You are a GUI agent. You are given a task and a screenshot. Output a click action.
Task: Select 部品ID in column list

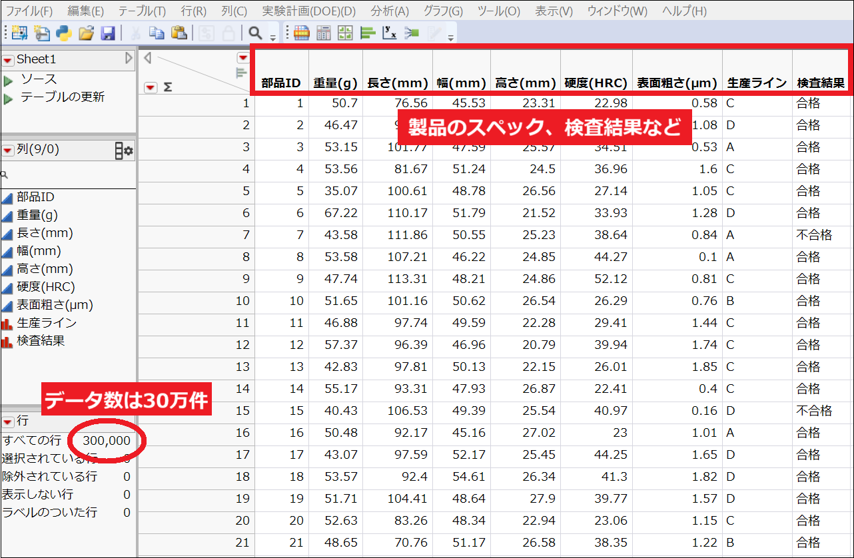click(36, 197)
